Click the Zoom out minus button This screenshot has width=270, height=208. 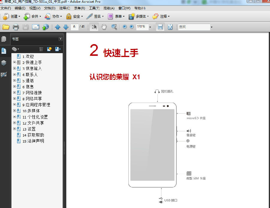coord(125,27)
